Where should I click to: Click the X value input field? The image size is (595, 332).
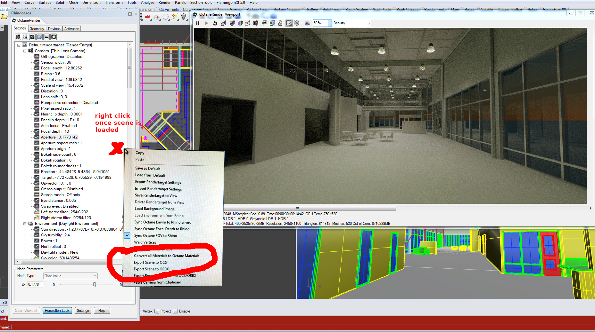(x=35, y=284)
